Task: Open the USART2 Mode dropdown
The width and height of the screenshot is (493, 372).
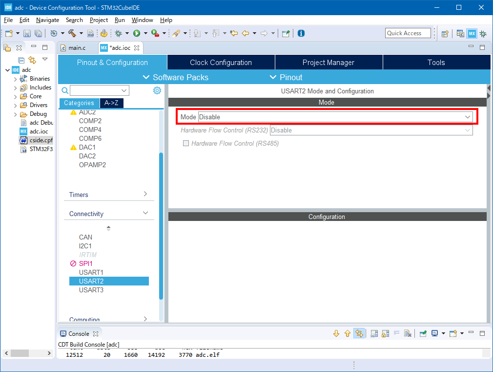Action: click(x=468, y=117)
